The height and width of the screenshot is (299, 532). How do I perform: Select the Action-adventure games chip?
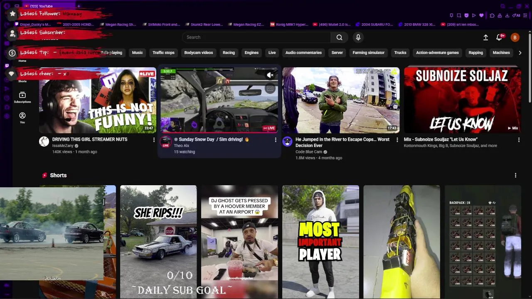click(437, 53)
